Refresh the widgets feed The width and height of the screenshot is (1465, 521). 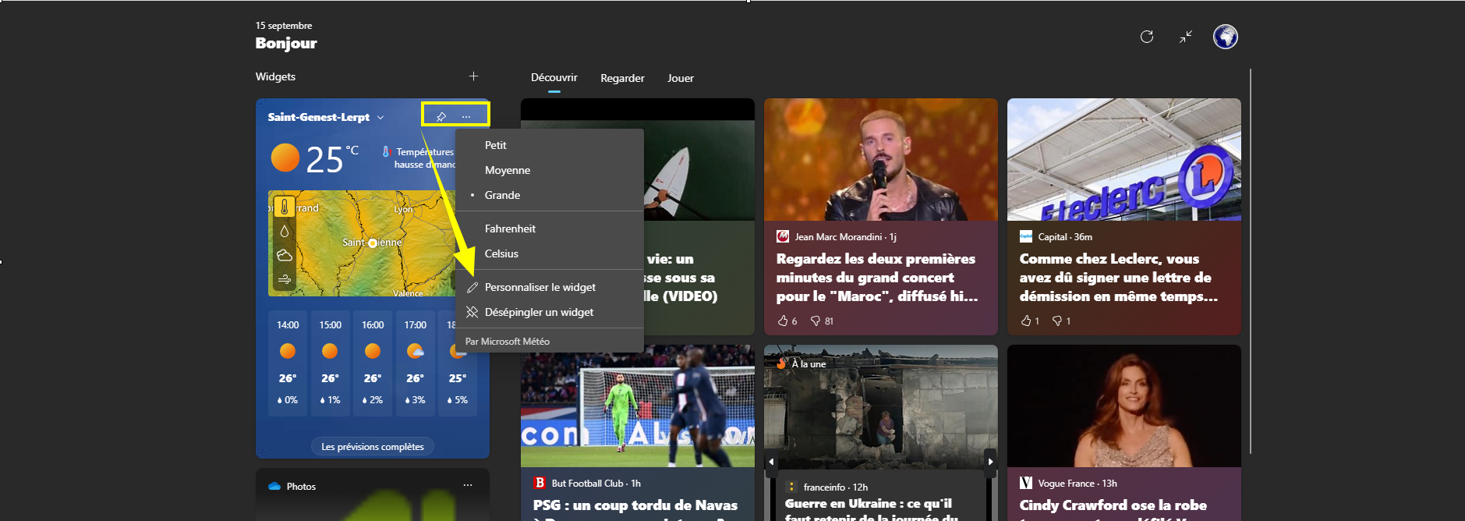[x=1146, y=37]
